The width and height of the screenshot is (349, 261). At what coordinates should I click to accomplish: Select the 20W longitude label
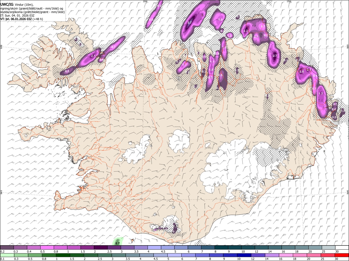145,1
